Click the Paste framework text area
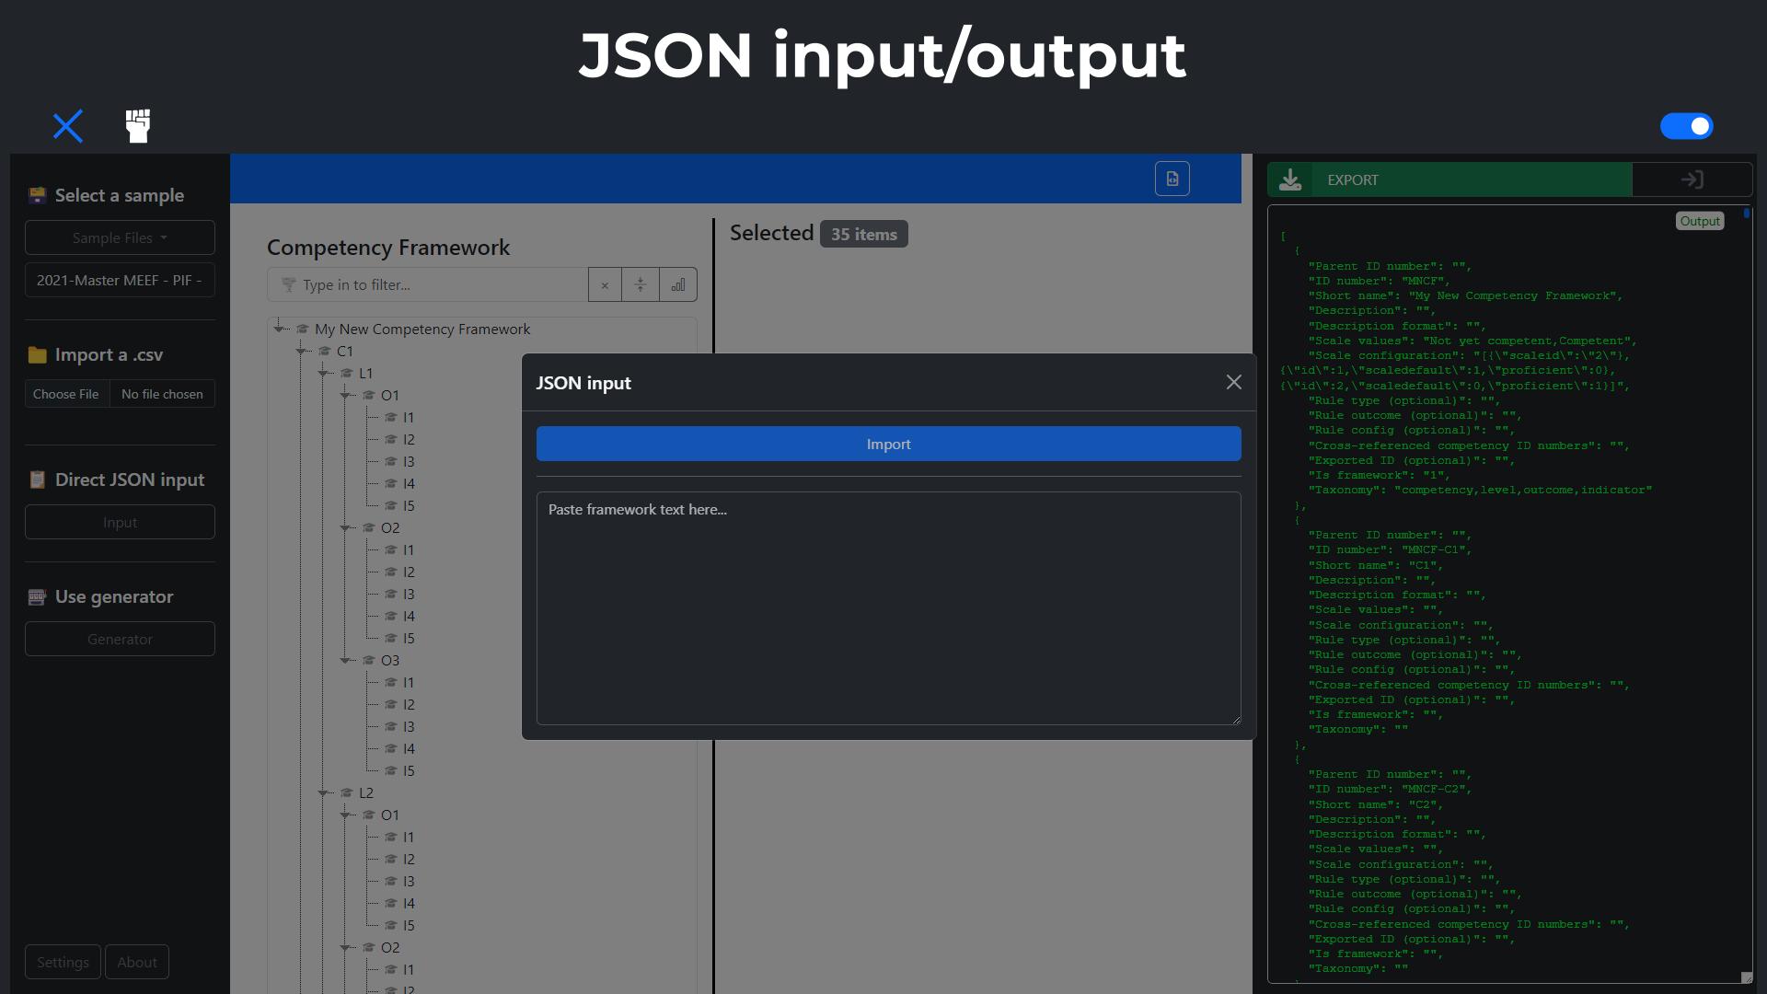Screen dimensions: 1767x994 [889, 608]
